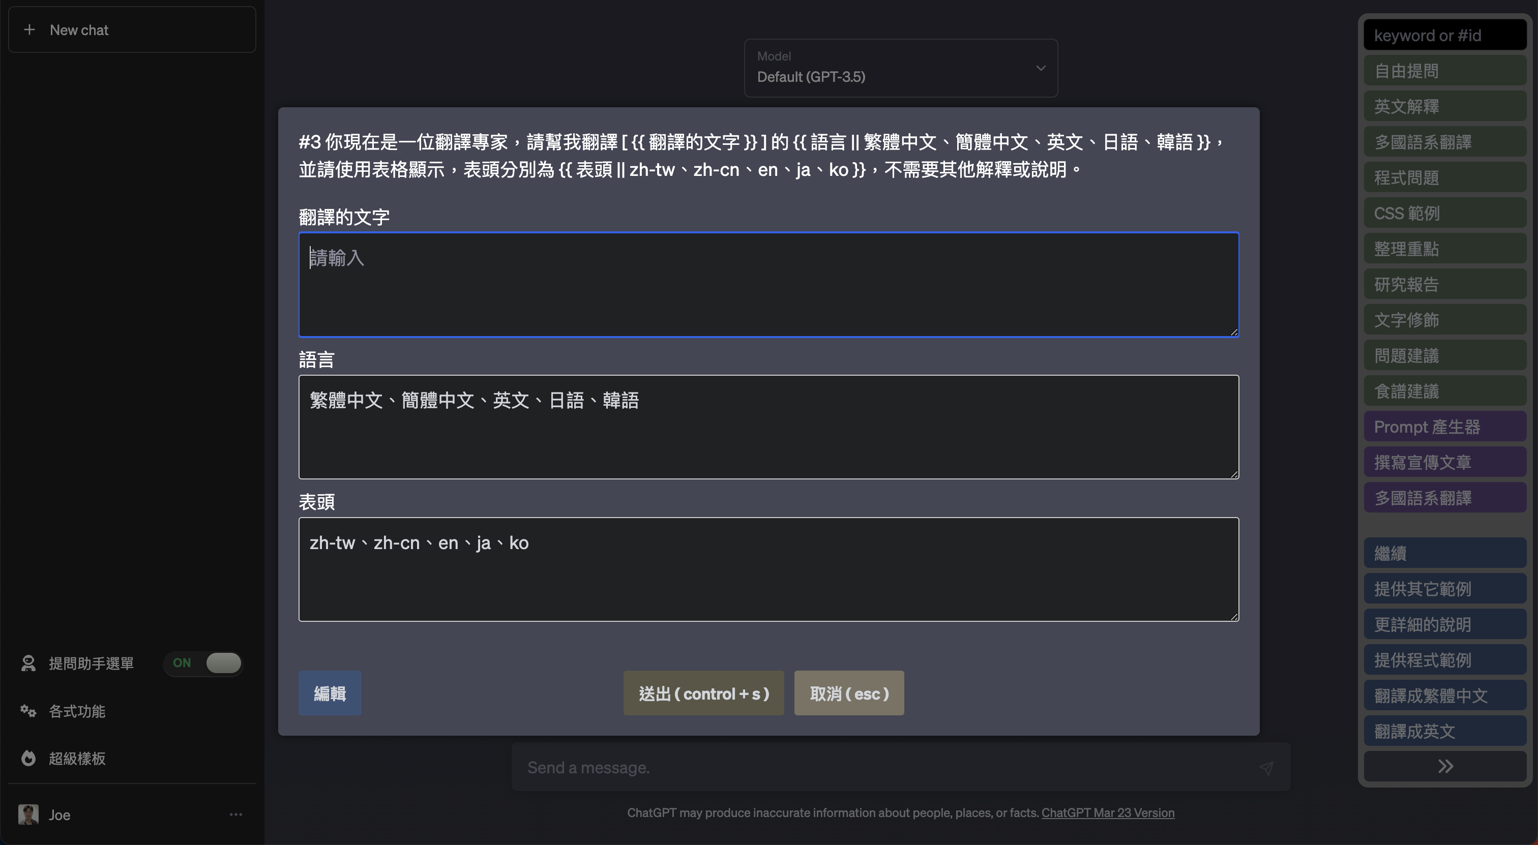Open the three-dot menu next to Joe
1538x845 pixels.
[236, 814]
